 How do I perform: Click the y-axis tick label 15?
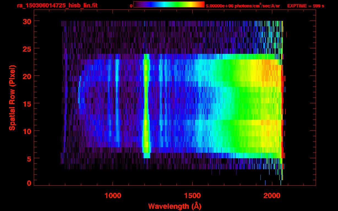pos(27,104)
